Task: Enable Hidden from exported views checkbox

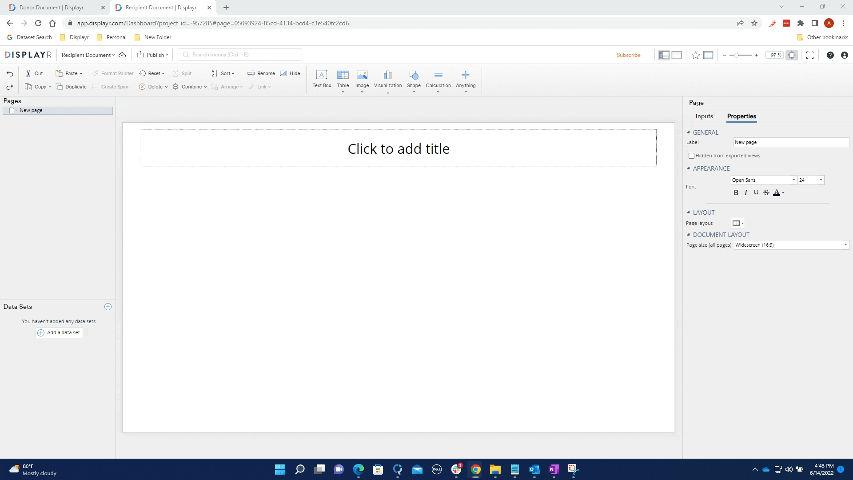Action: pos(692,155)
